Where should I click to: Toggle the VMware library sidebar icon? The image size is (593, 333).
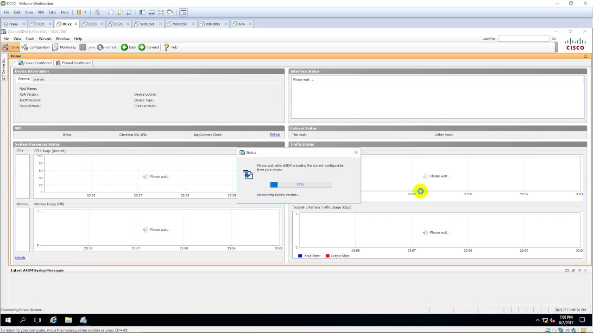142,12
